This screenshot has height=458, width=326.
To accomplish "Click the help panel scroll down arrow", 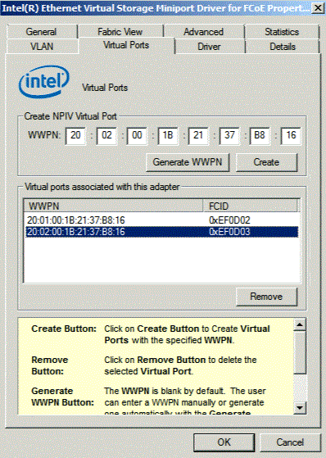I will pyautogui.click(x=300, y=408).
